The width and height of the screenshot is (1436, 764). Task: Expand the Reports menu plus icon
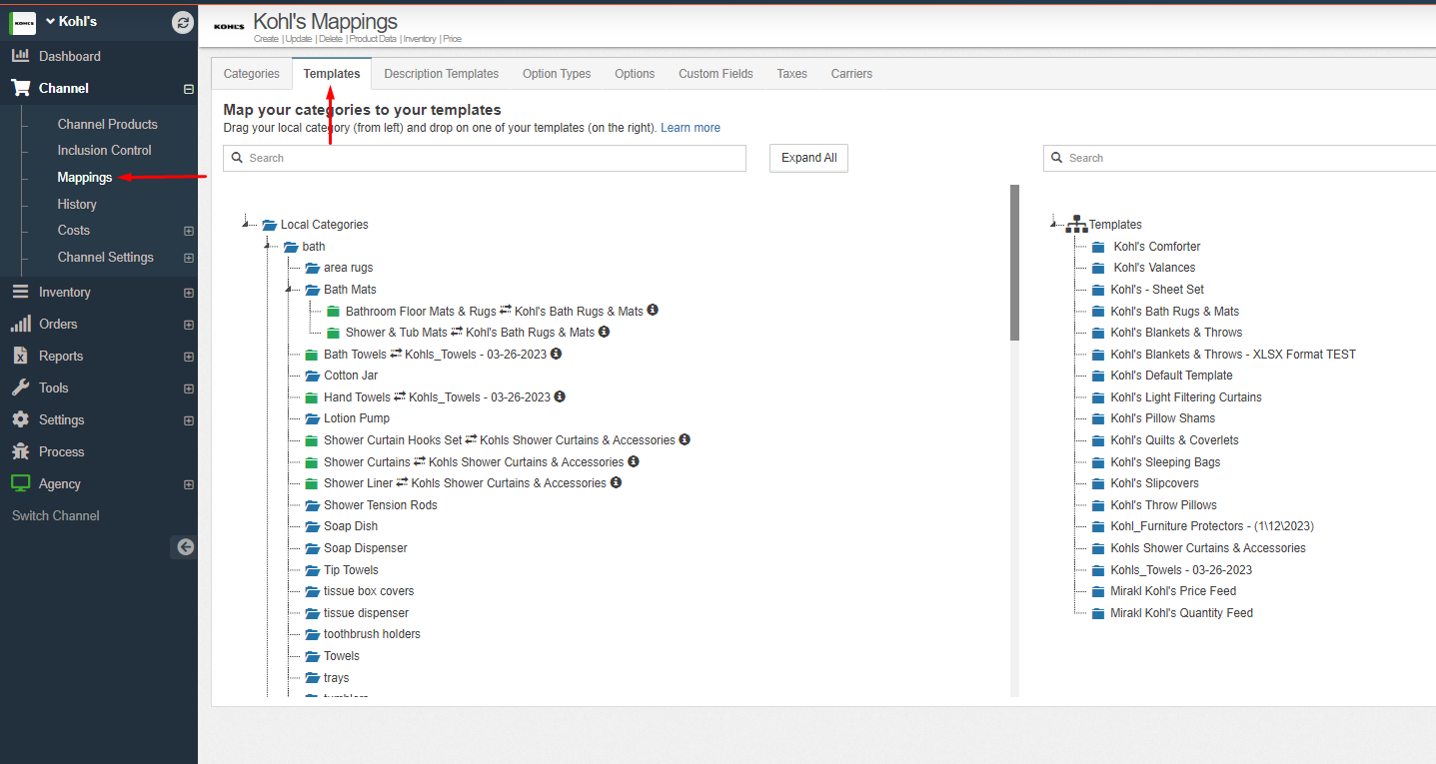tap(189, 357)
